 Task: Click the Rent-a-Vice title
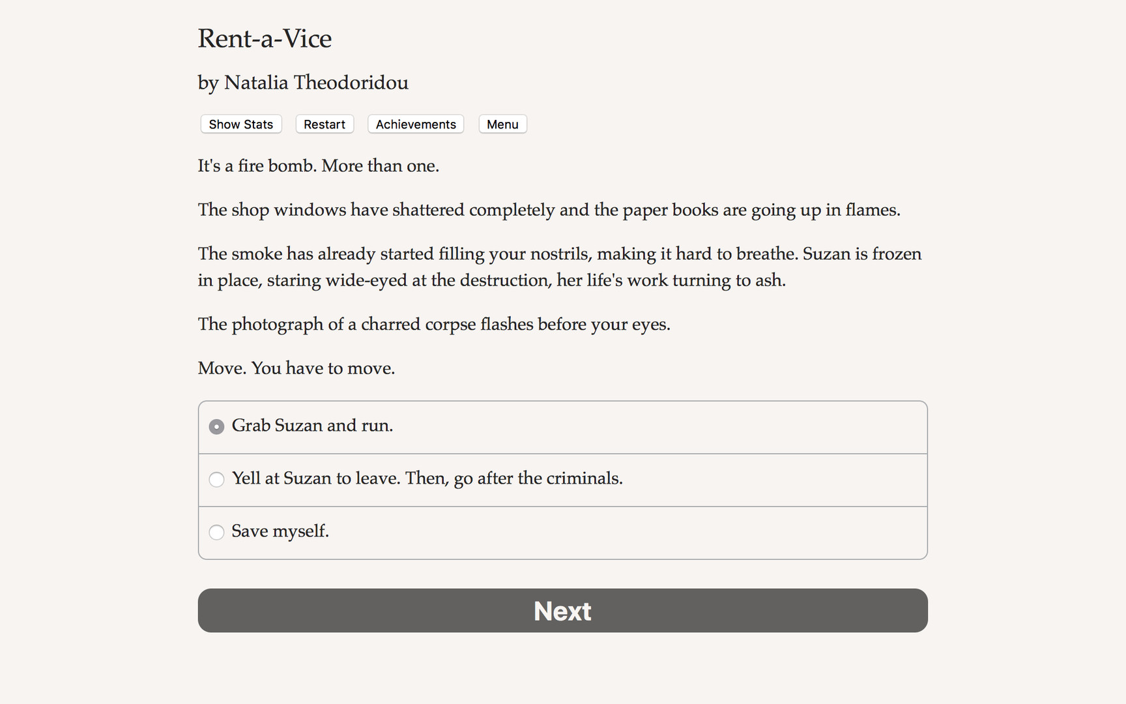[x=265, y=39]
